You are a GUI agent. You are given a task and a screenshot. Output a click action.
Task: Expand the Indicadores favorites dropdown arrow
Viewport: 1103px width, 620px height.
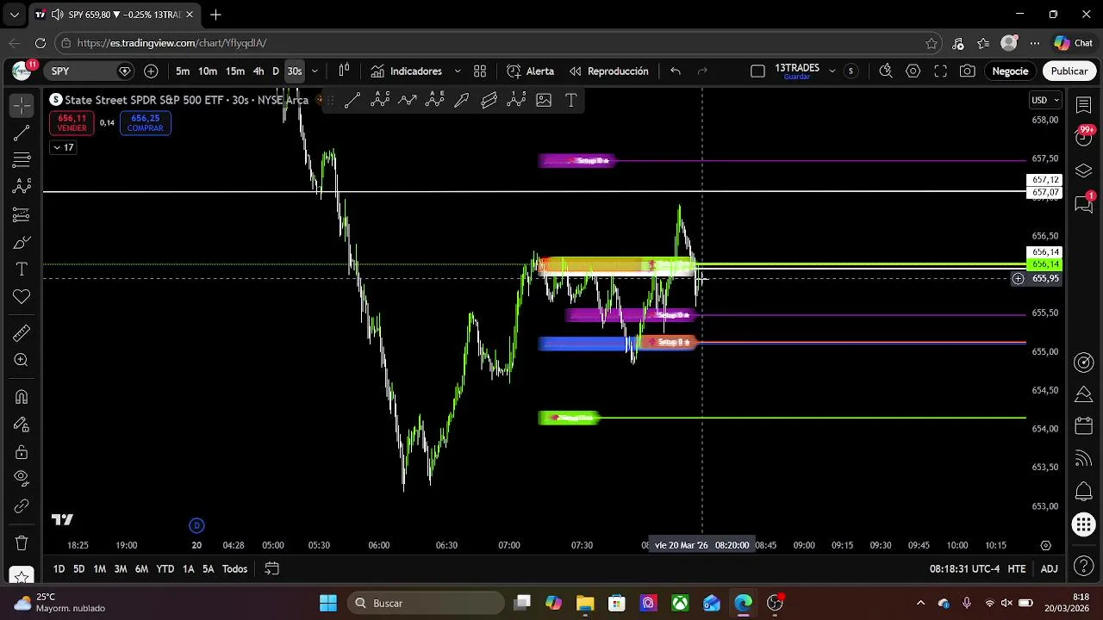[457, 71]
